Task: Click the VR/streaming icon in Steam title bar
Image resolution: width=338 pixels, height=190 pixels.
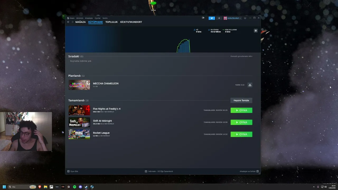Action: [x=203, y=18]
